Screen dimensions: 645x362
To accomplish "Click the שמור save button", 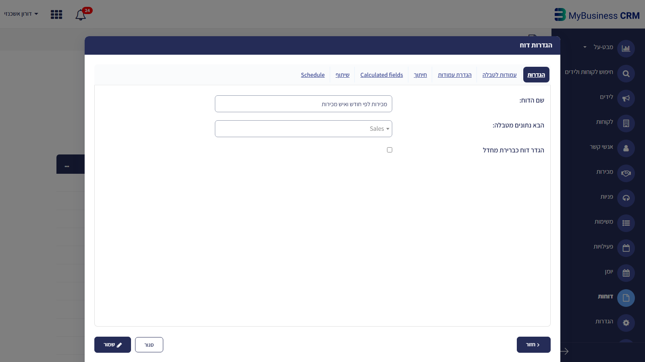I will pos(112,345).
